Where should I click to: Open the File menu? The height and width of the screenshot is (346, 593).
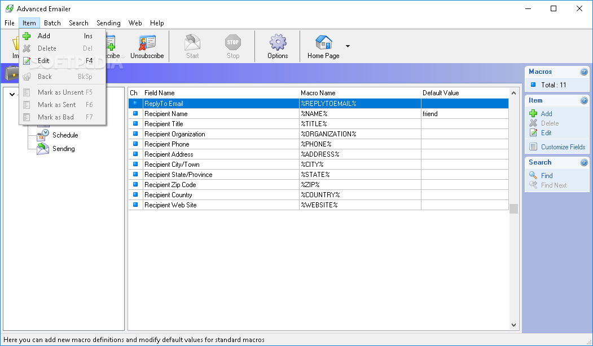click(10, 23)
